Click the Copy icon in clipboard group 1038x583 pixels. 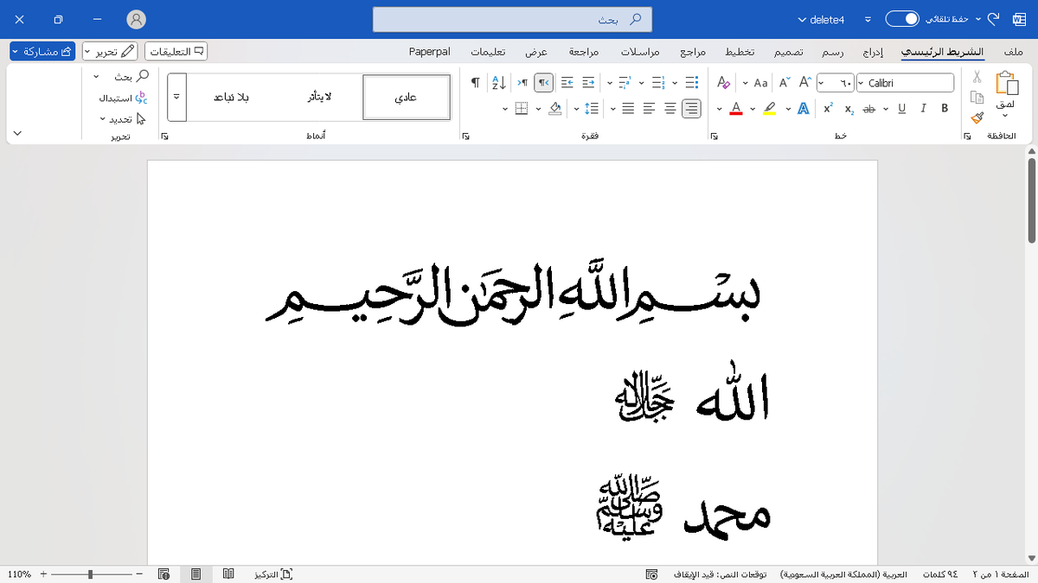coord(977,98)
